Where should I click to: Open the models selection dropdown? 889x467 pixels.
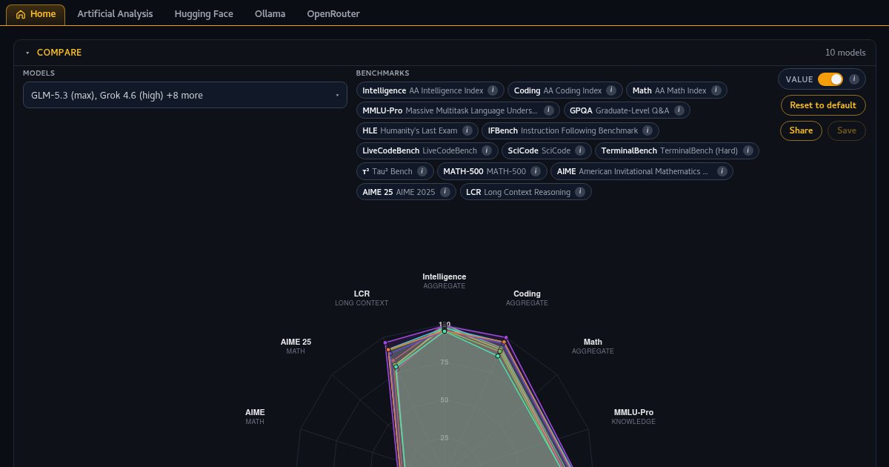tap(185, 95)
